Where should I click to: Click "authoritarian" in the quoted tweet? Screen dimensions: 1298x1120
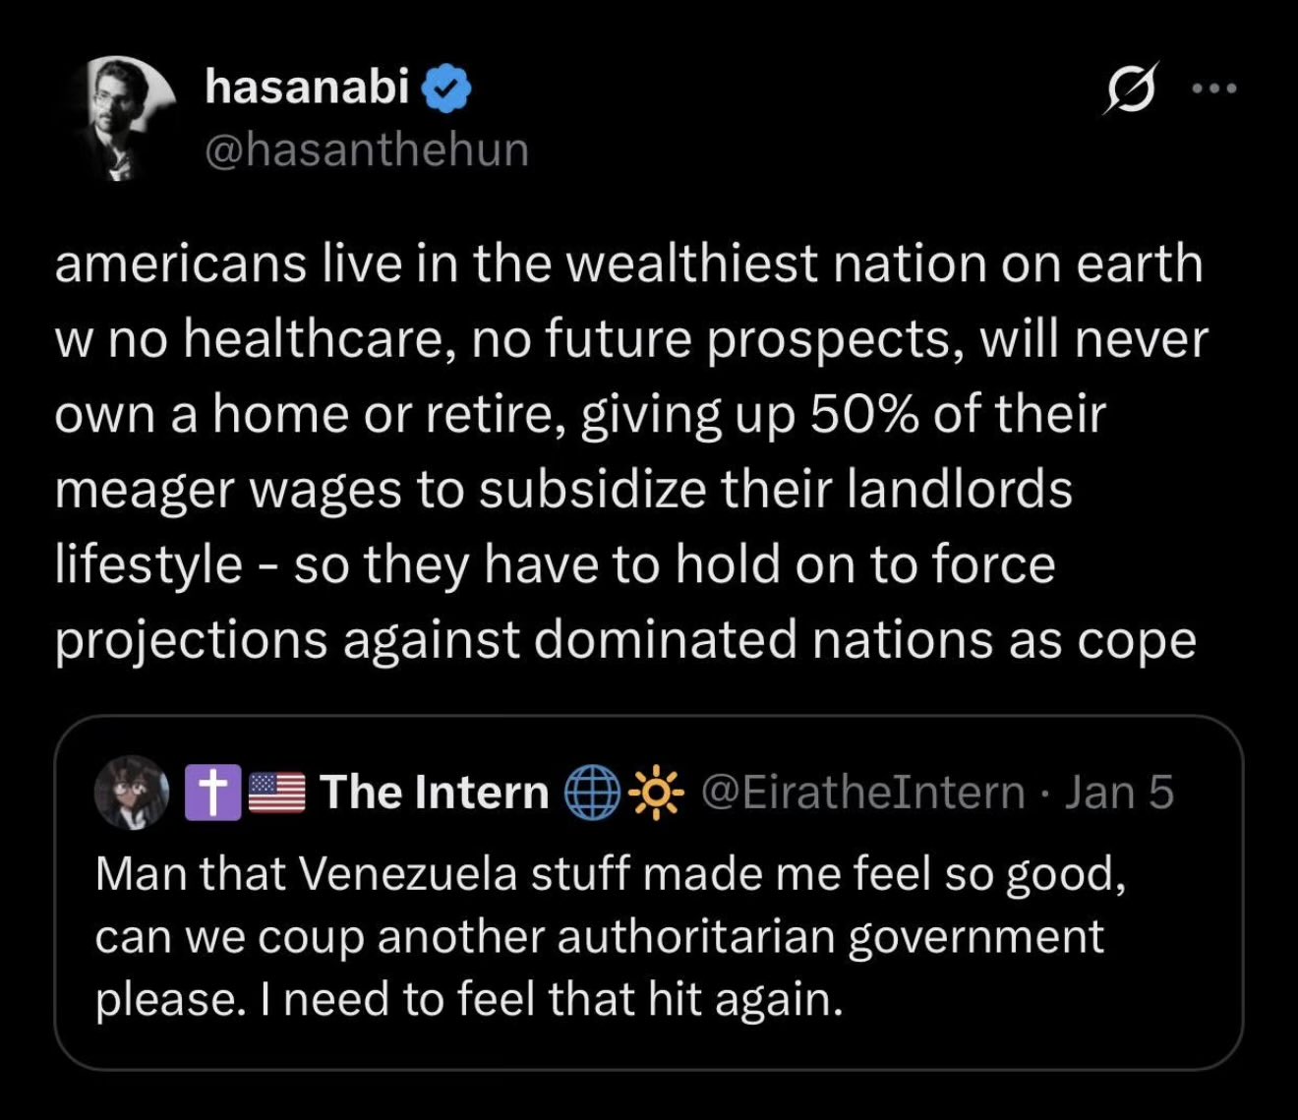pos(694,936)
